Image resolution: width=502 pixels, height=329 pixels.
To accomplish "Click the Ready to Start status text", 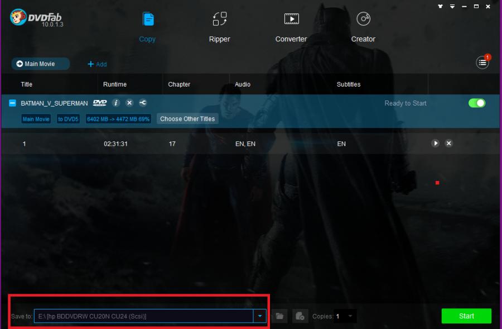I will coord(406,103).
